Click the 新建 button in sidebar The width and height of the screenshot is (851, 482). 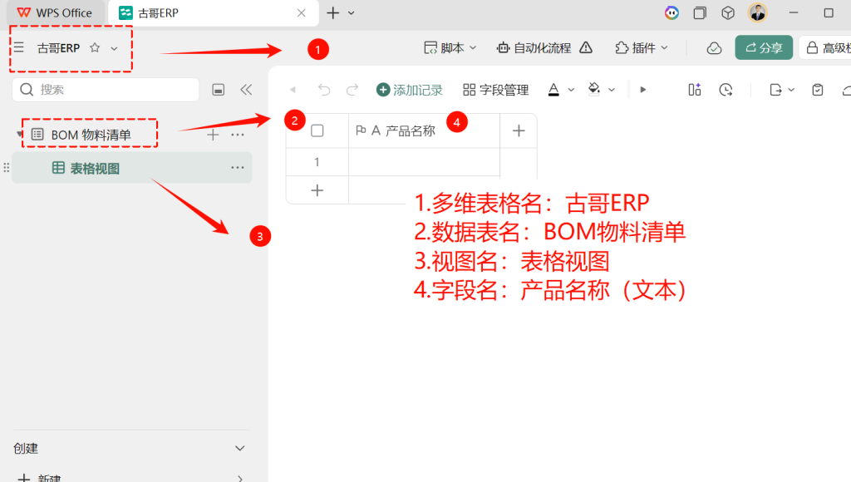click(39, 478)
